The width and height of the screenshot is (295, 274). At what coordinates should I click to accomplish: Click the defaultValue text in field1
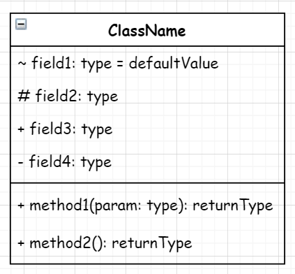click(x=174, y=63)
